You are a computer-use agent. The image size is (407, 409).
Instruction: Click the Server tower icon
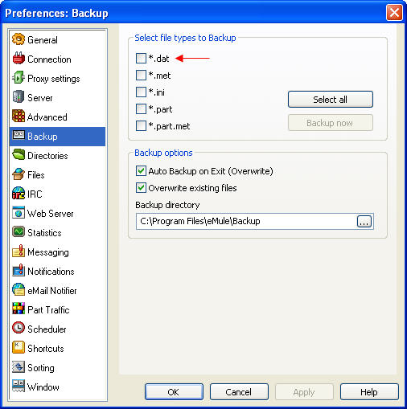coord(18,97)
